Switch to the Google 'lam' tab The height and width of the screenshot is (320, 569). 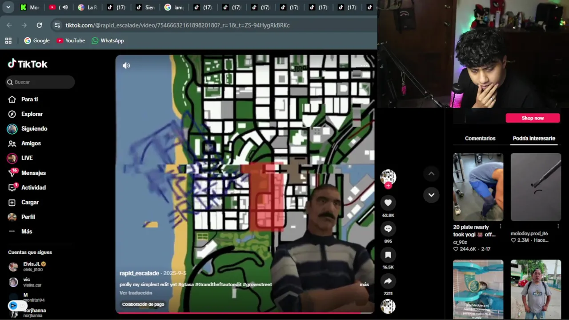[173, 7]
